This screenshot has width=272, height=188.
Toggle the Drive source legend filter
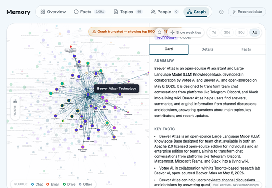click(69, 184)
